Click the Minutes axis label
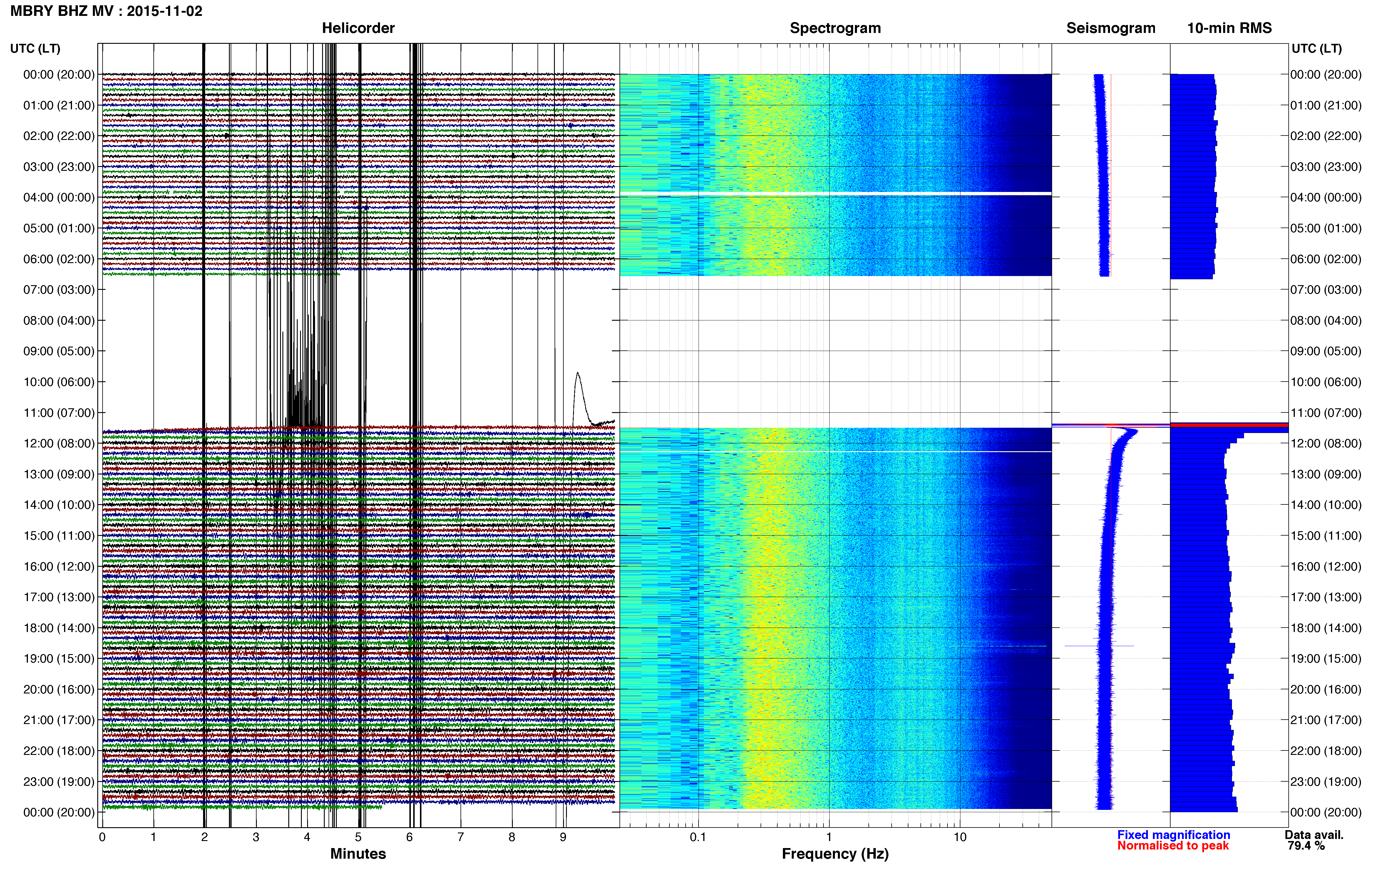The width and height of the screenshot is (1393, 871). [358, 854]
